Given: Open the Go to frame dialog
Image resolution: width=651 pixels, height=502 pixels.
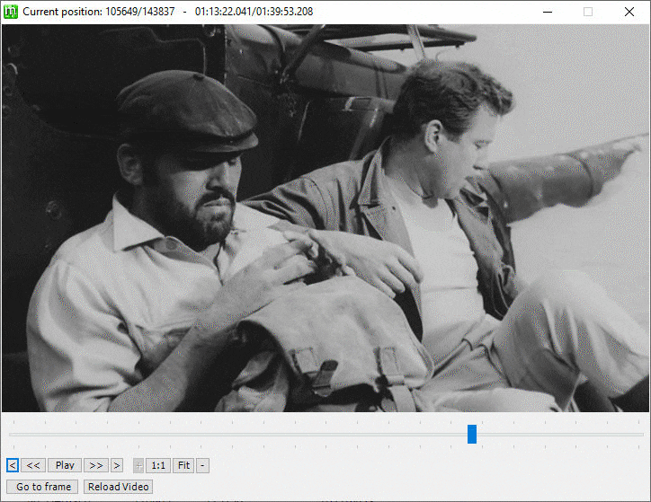Looking at the screenshot, I should 42,487.
